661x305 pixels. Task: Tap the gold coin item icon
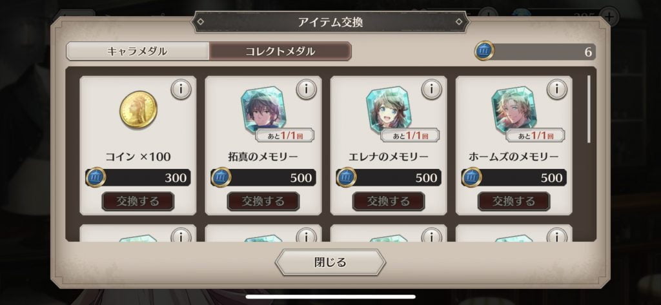138,110
